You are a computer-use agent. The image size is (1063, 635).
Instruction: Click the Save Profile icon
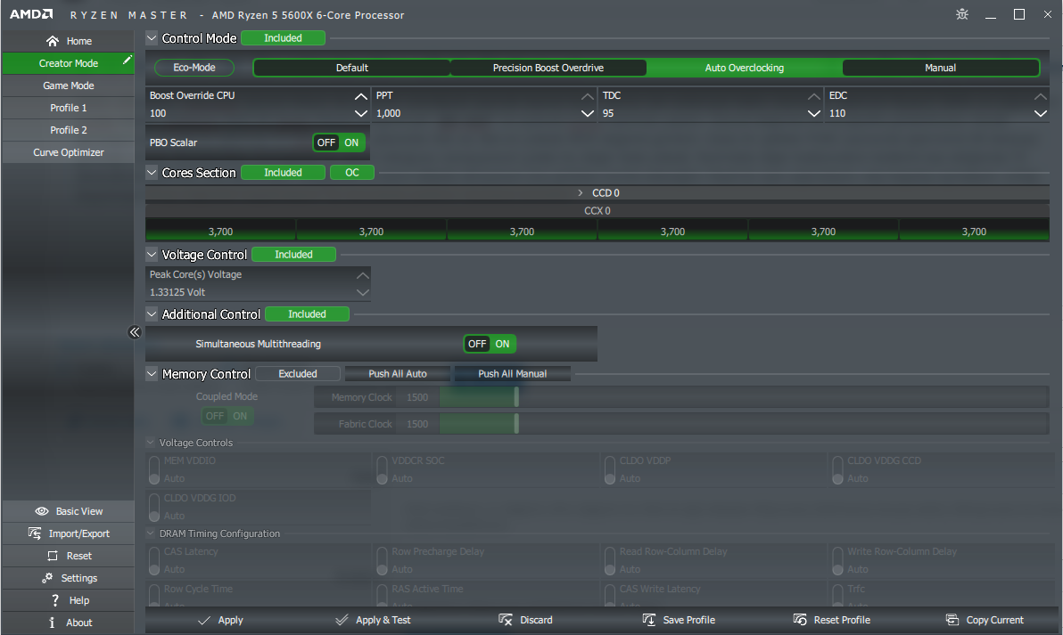click(x=649, y=620)
